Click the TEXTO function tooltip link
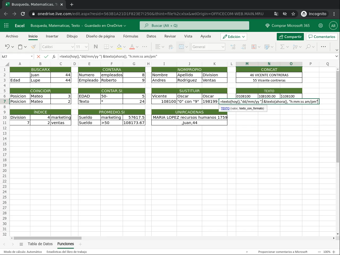The height and width of the screenshot is (255, 340). [x=225, y=108]
